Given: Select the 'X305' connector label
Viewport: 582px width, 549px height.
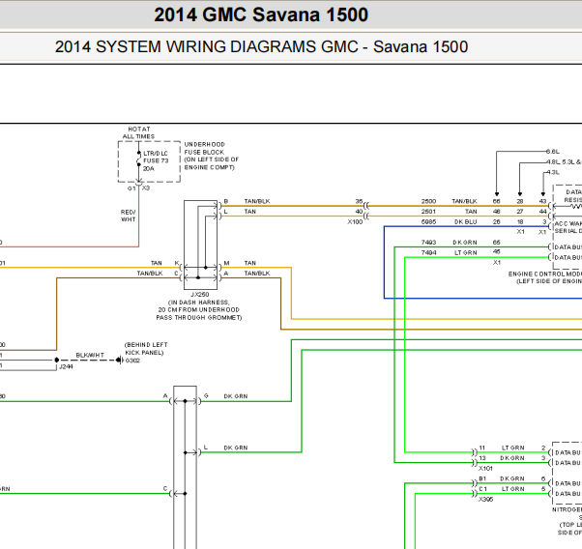Looking at the screenshot, I should tap(485, 500).
